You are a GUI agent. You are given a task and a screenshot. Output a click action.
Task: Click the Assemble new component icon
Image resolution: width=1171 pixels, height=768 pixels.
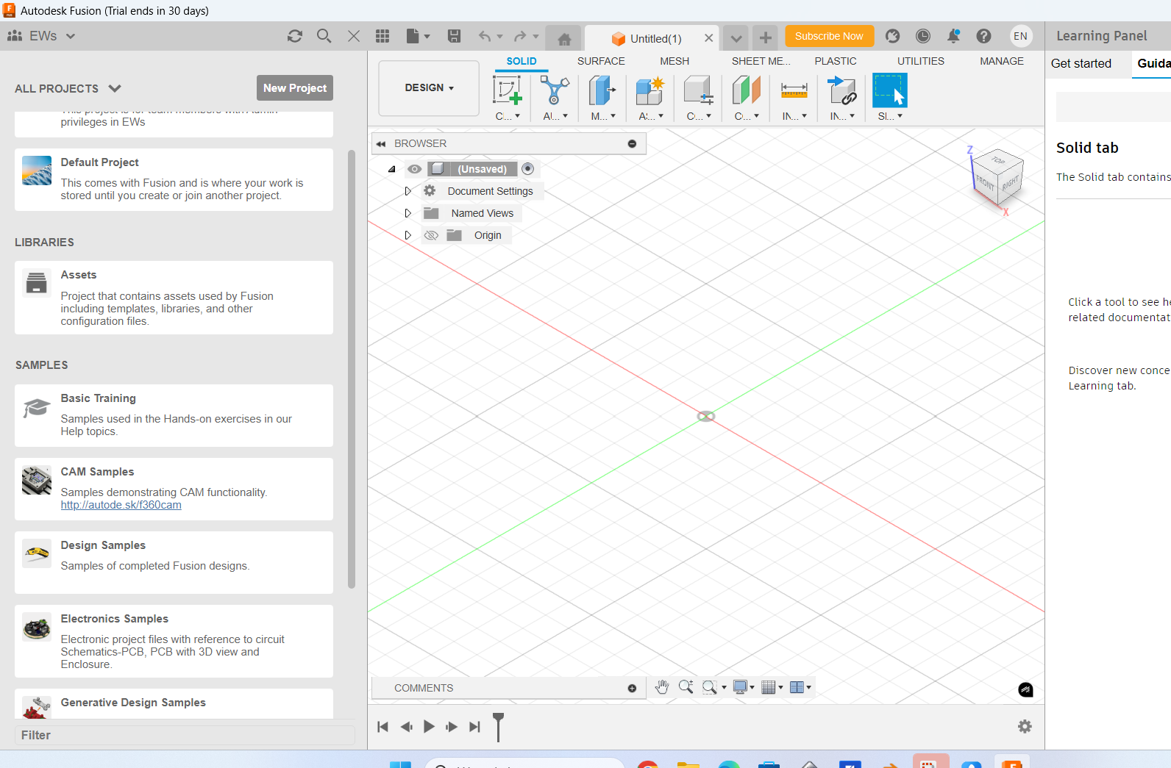pos(650,91)
